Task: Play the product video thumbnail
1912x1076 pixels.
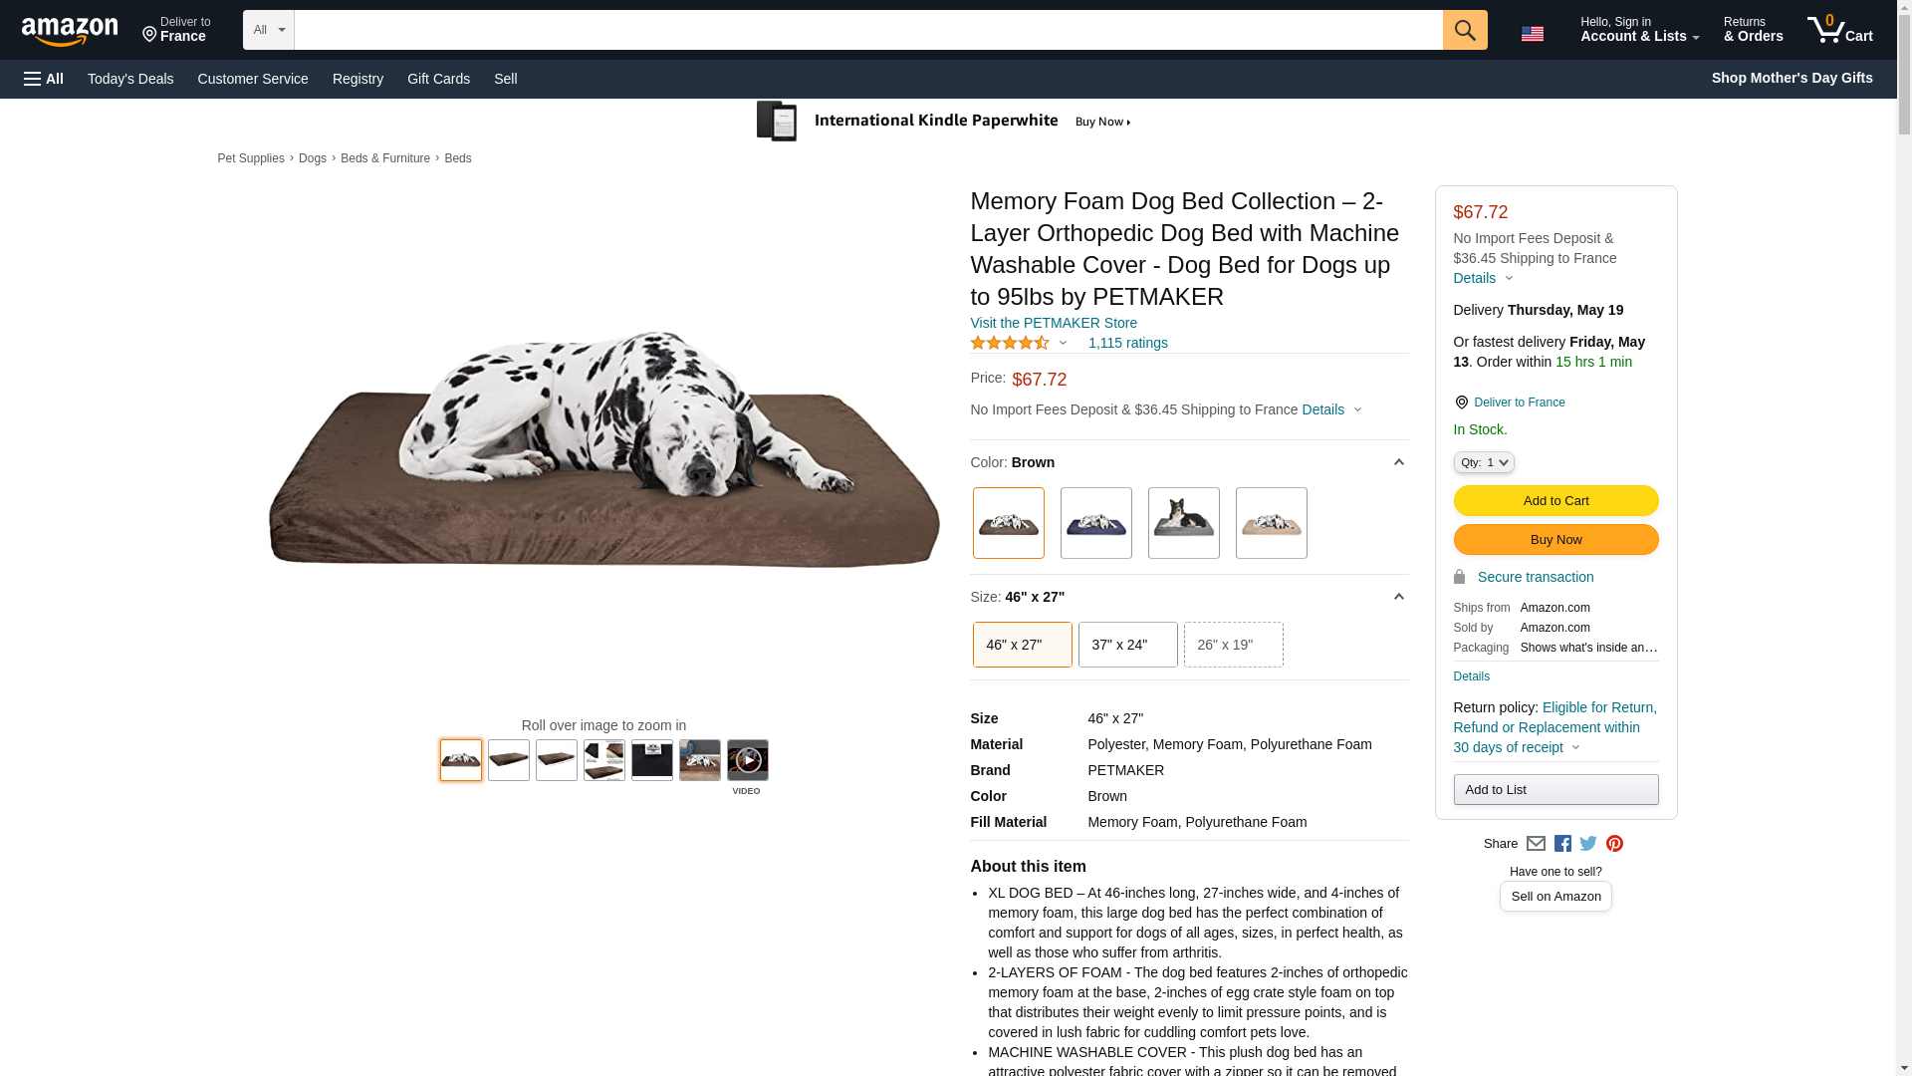Action: pyautogui.click(x=747, y=760)
